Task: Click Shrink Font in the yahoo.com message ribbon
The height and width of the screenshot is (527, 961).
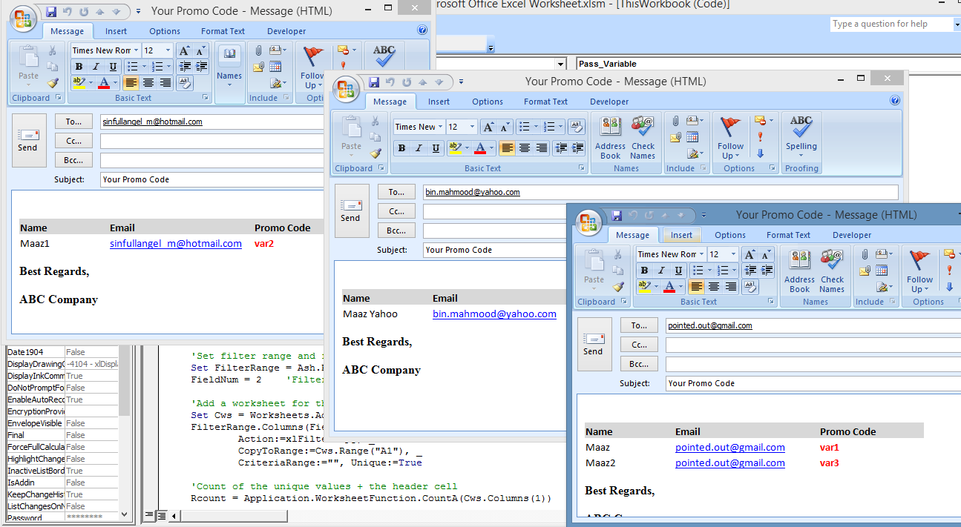Action: [505, 127]
